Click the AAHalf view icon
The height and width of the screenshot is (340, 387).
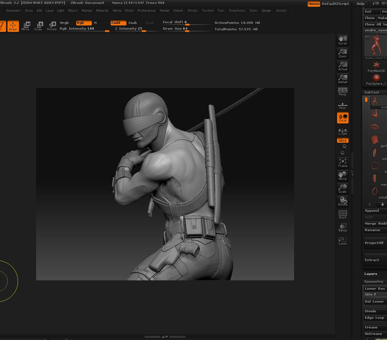(x=342, y=79)
